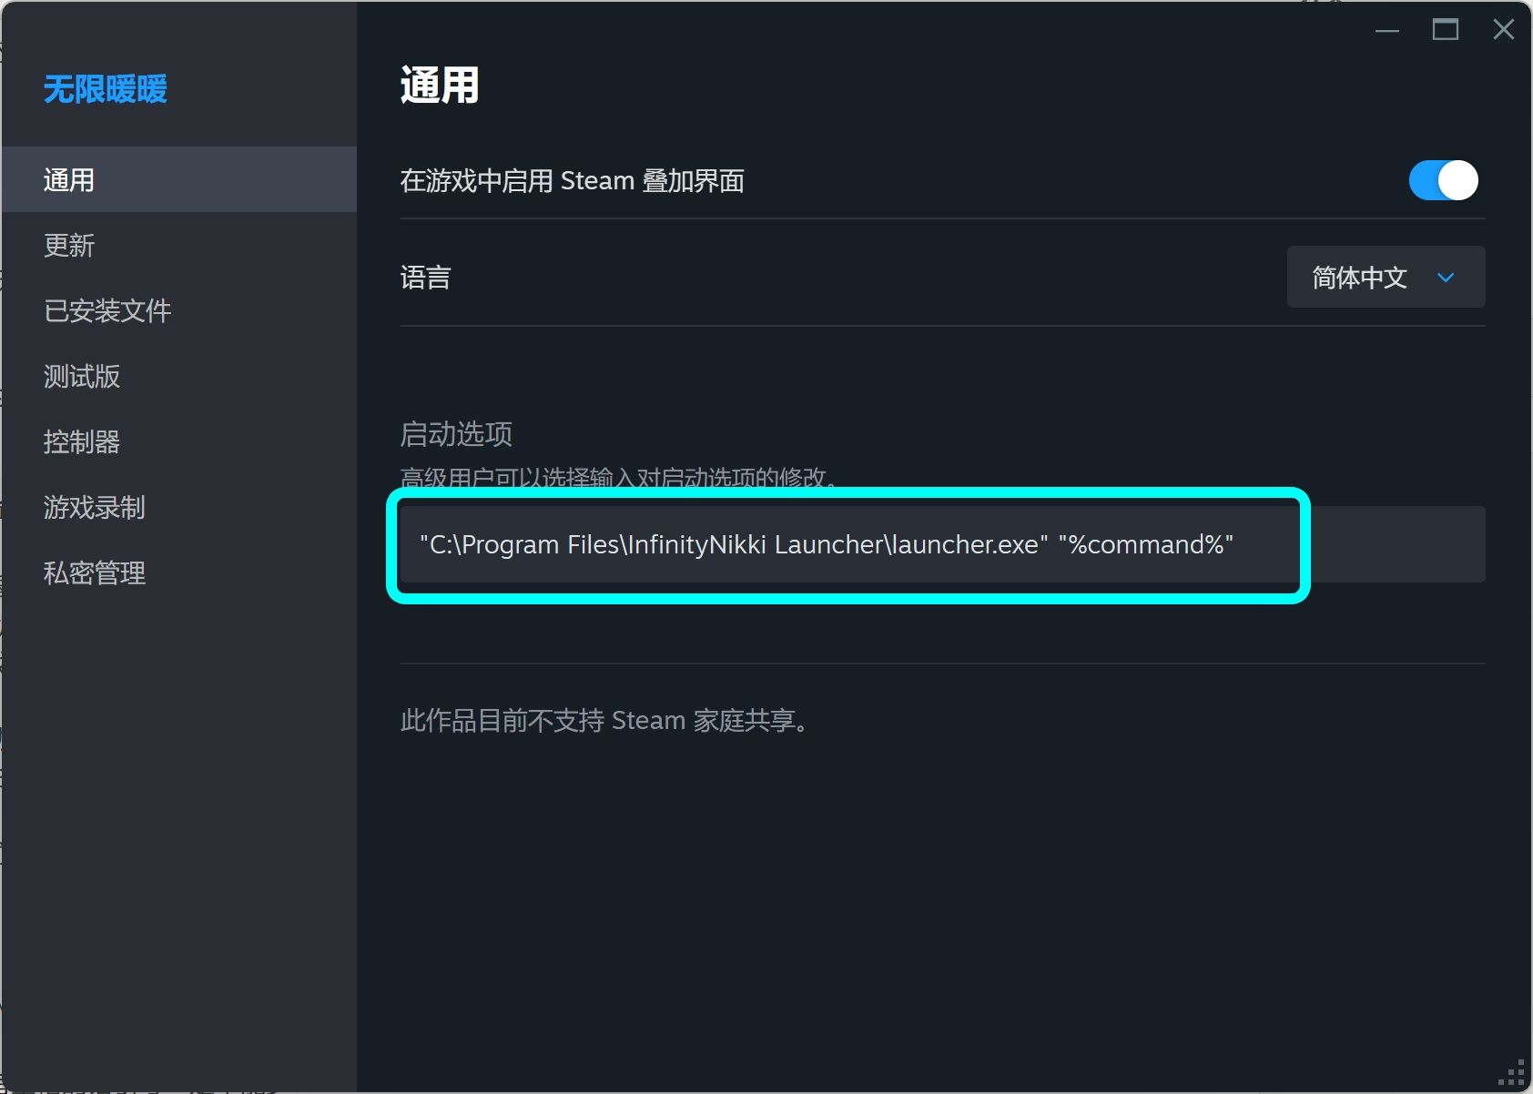Switch to the 更新 tab
The height and width of the screenshot is (1094, 1533).
[179, 245]
